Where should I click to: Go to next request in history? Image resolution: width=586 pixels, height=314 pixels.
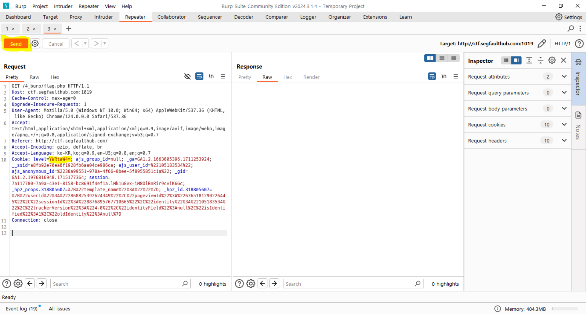pyautogui.click(x=96, y=44)
